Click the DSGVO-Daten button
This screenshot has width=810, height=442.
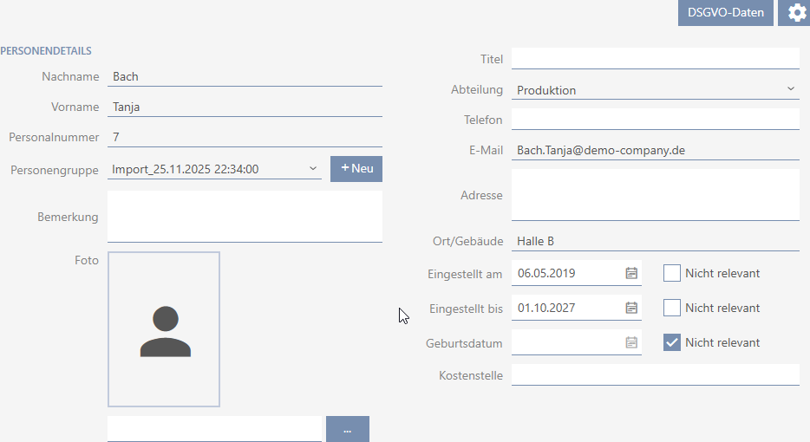pos(725,13)
